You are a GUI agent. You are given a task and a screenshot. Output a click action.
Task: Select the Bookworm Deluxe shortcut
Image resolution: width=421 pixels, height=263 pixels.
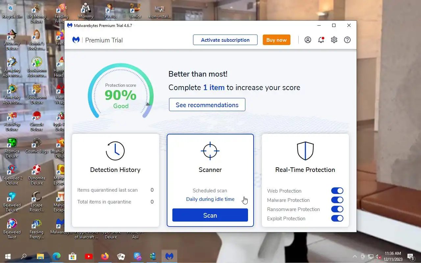(x=37, y=94)
